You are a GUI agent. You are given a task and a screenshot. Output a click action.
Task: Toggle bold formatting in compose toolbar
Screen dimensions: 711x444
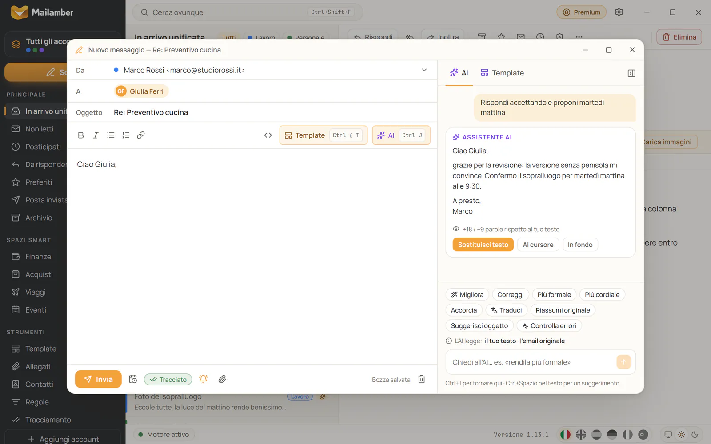click(x=81, y=135)
